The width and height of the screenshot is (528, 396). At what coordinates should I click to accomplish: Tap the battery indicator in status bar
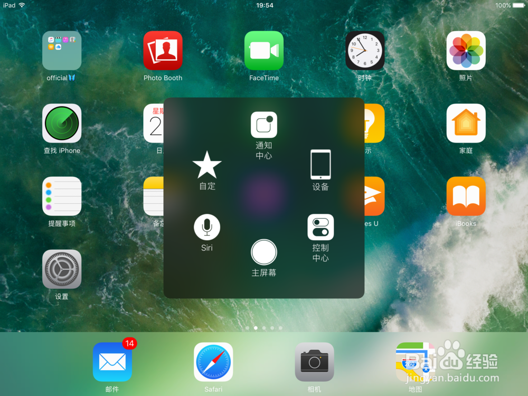[x=518, y=5]
